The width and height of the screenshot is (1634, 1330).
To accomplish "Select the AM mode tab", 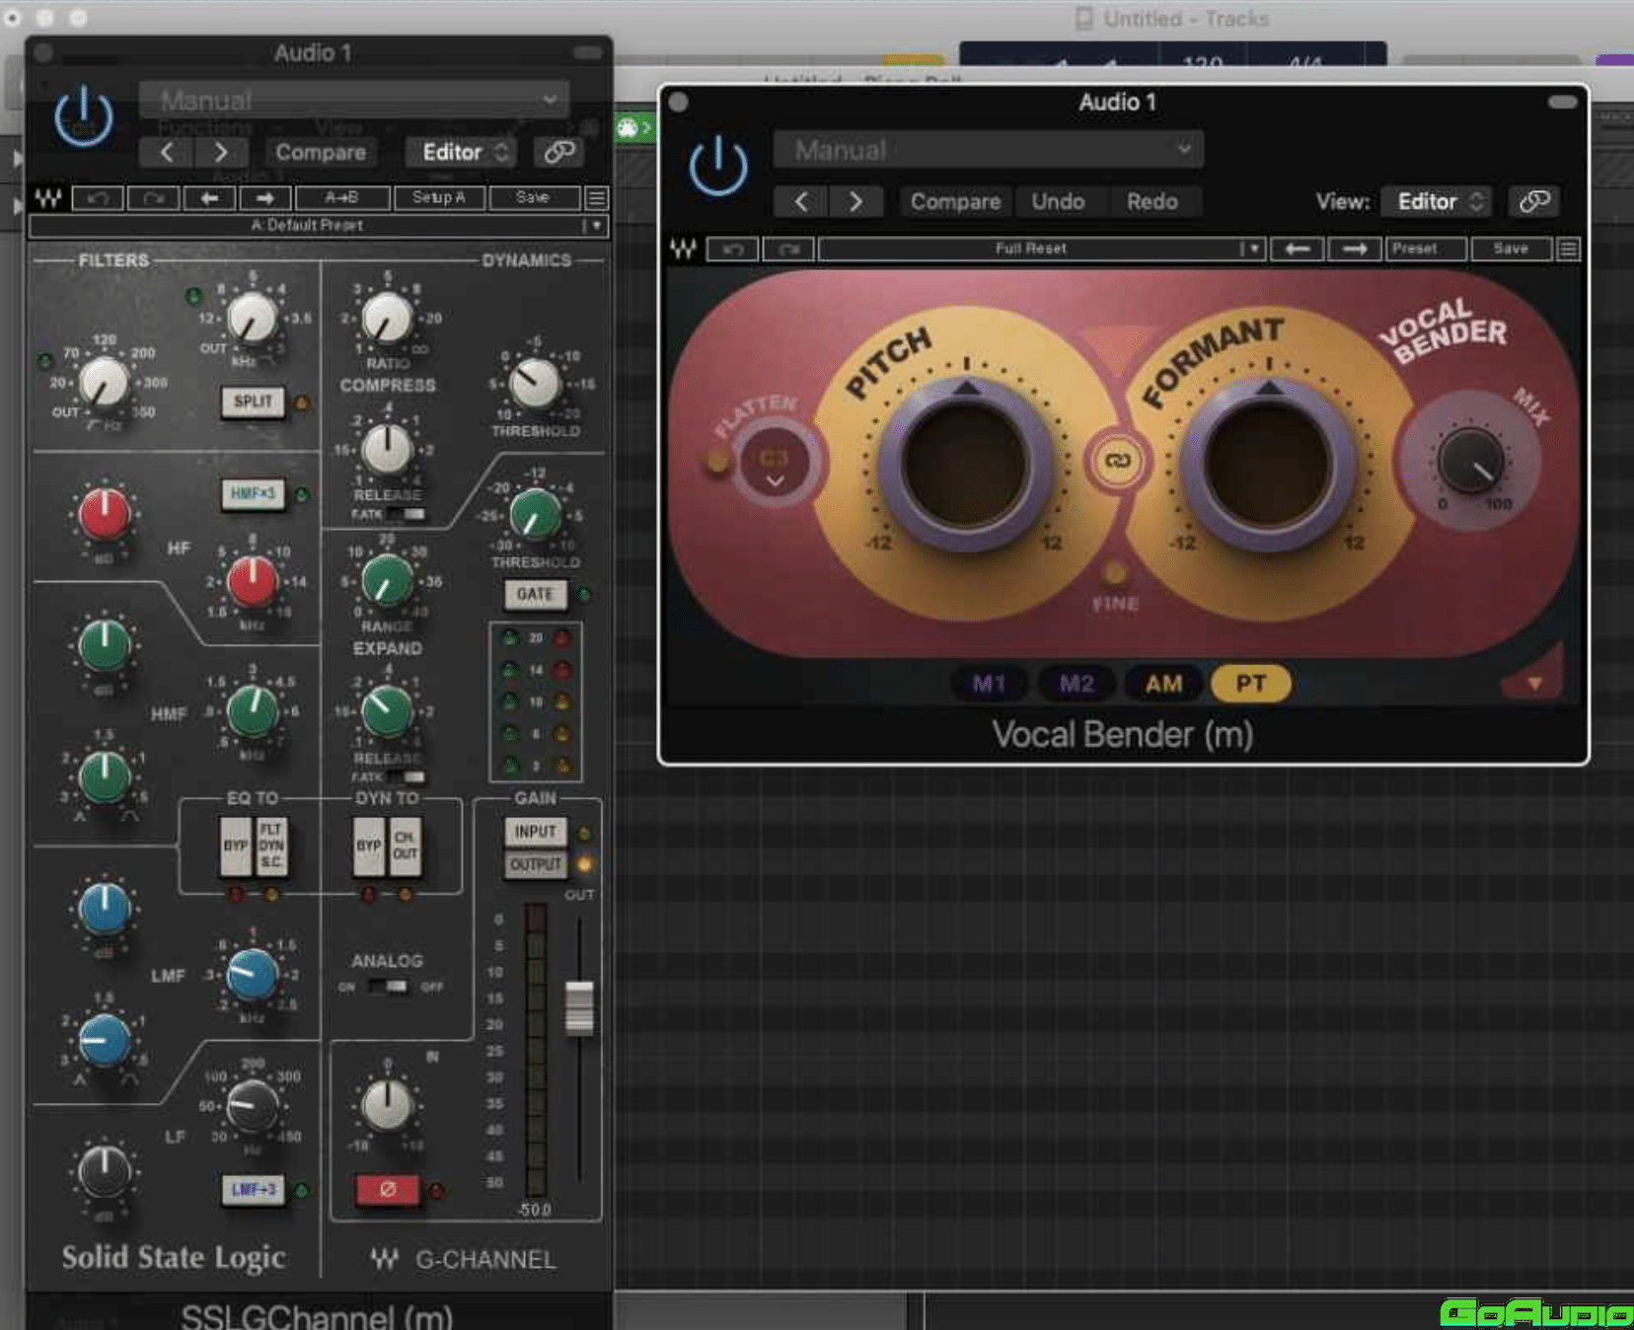I will point(1163,684).
